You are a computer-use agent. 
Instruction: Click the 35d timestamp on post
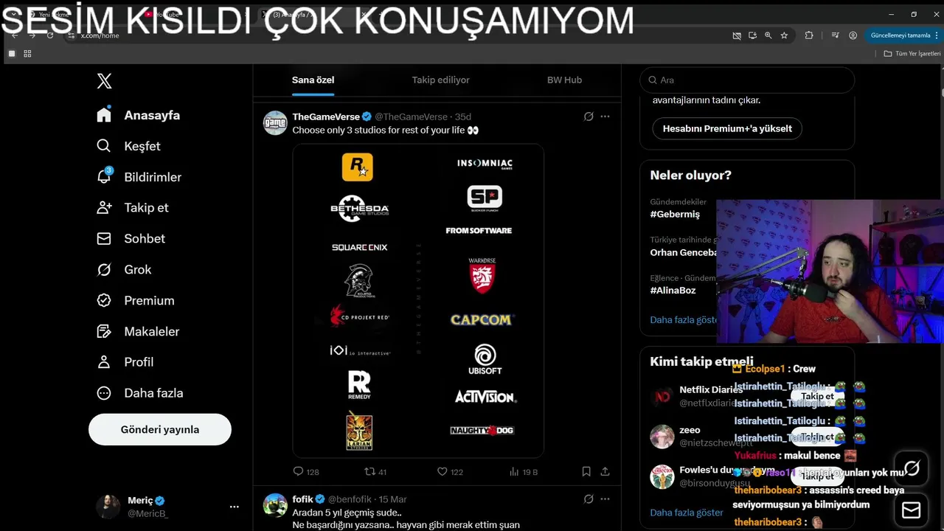[x=463, y=117]
